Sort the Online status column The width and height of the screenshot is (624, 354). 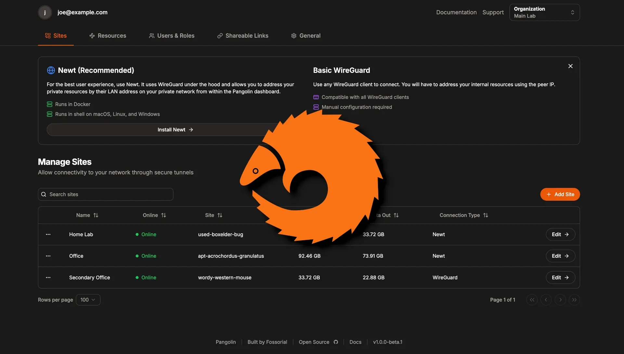164,215
